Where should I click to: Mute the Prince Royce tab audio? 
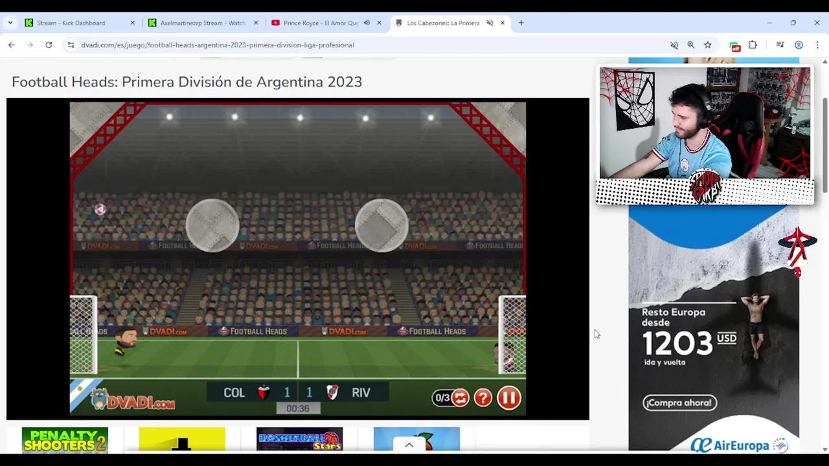367,23
